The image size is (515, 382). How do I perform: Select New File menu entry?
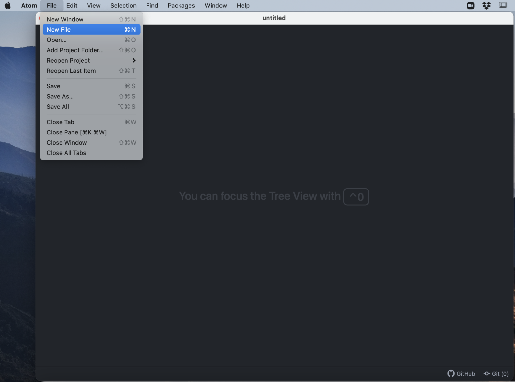(x=91, y=30)
